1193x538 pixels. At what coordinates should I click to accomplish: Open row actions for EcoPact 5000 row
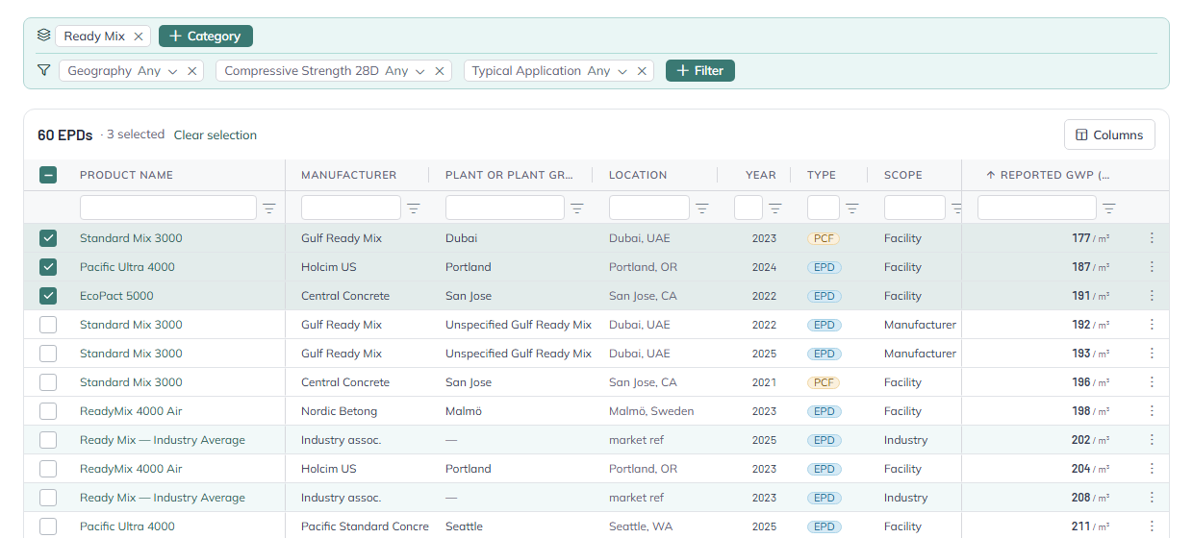(1152, 296)
